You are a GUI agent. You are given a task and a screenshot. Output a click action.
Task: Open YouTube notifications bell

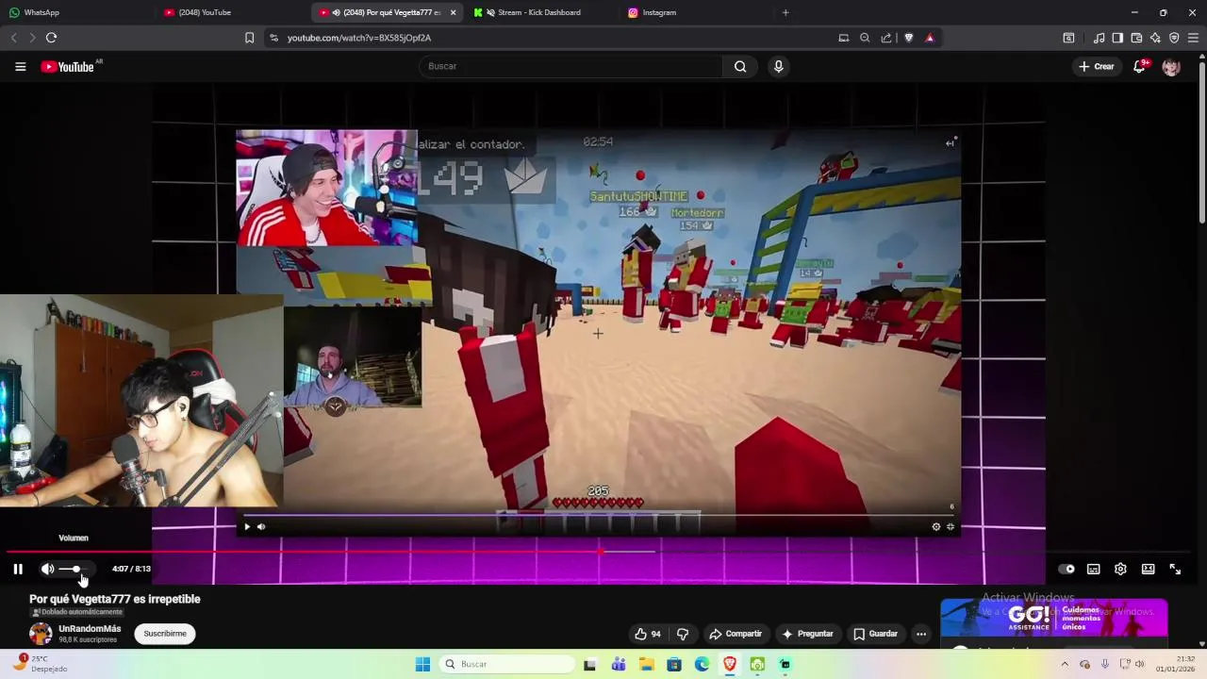pyautogui.click(x=1140, y=66)
